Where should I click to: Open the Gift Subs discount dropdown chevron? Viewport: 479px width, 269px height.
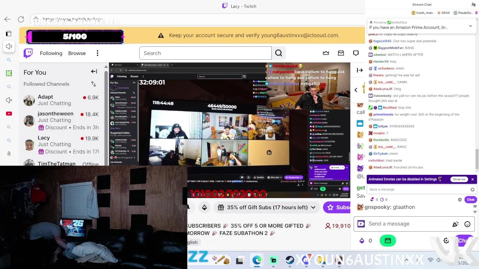[x=313, y=207]
